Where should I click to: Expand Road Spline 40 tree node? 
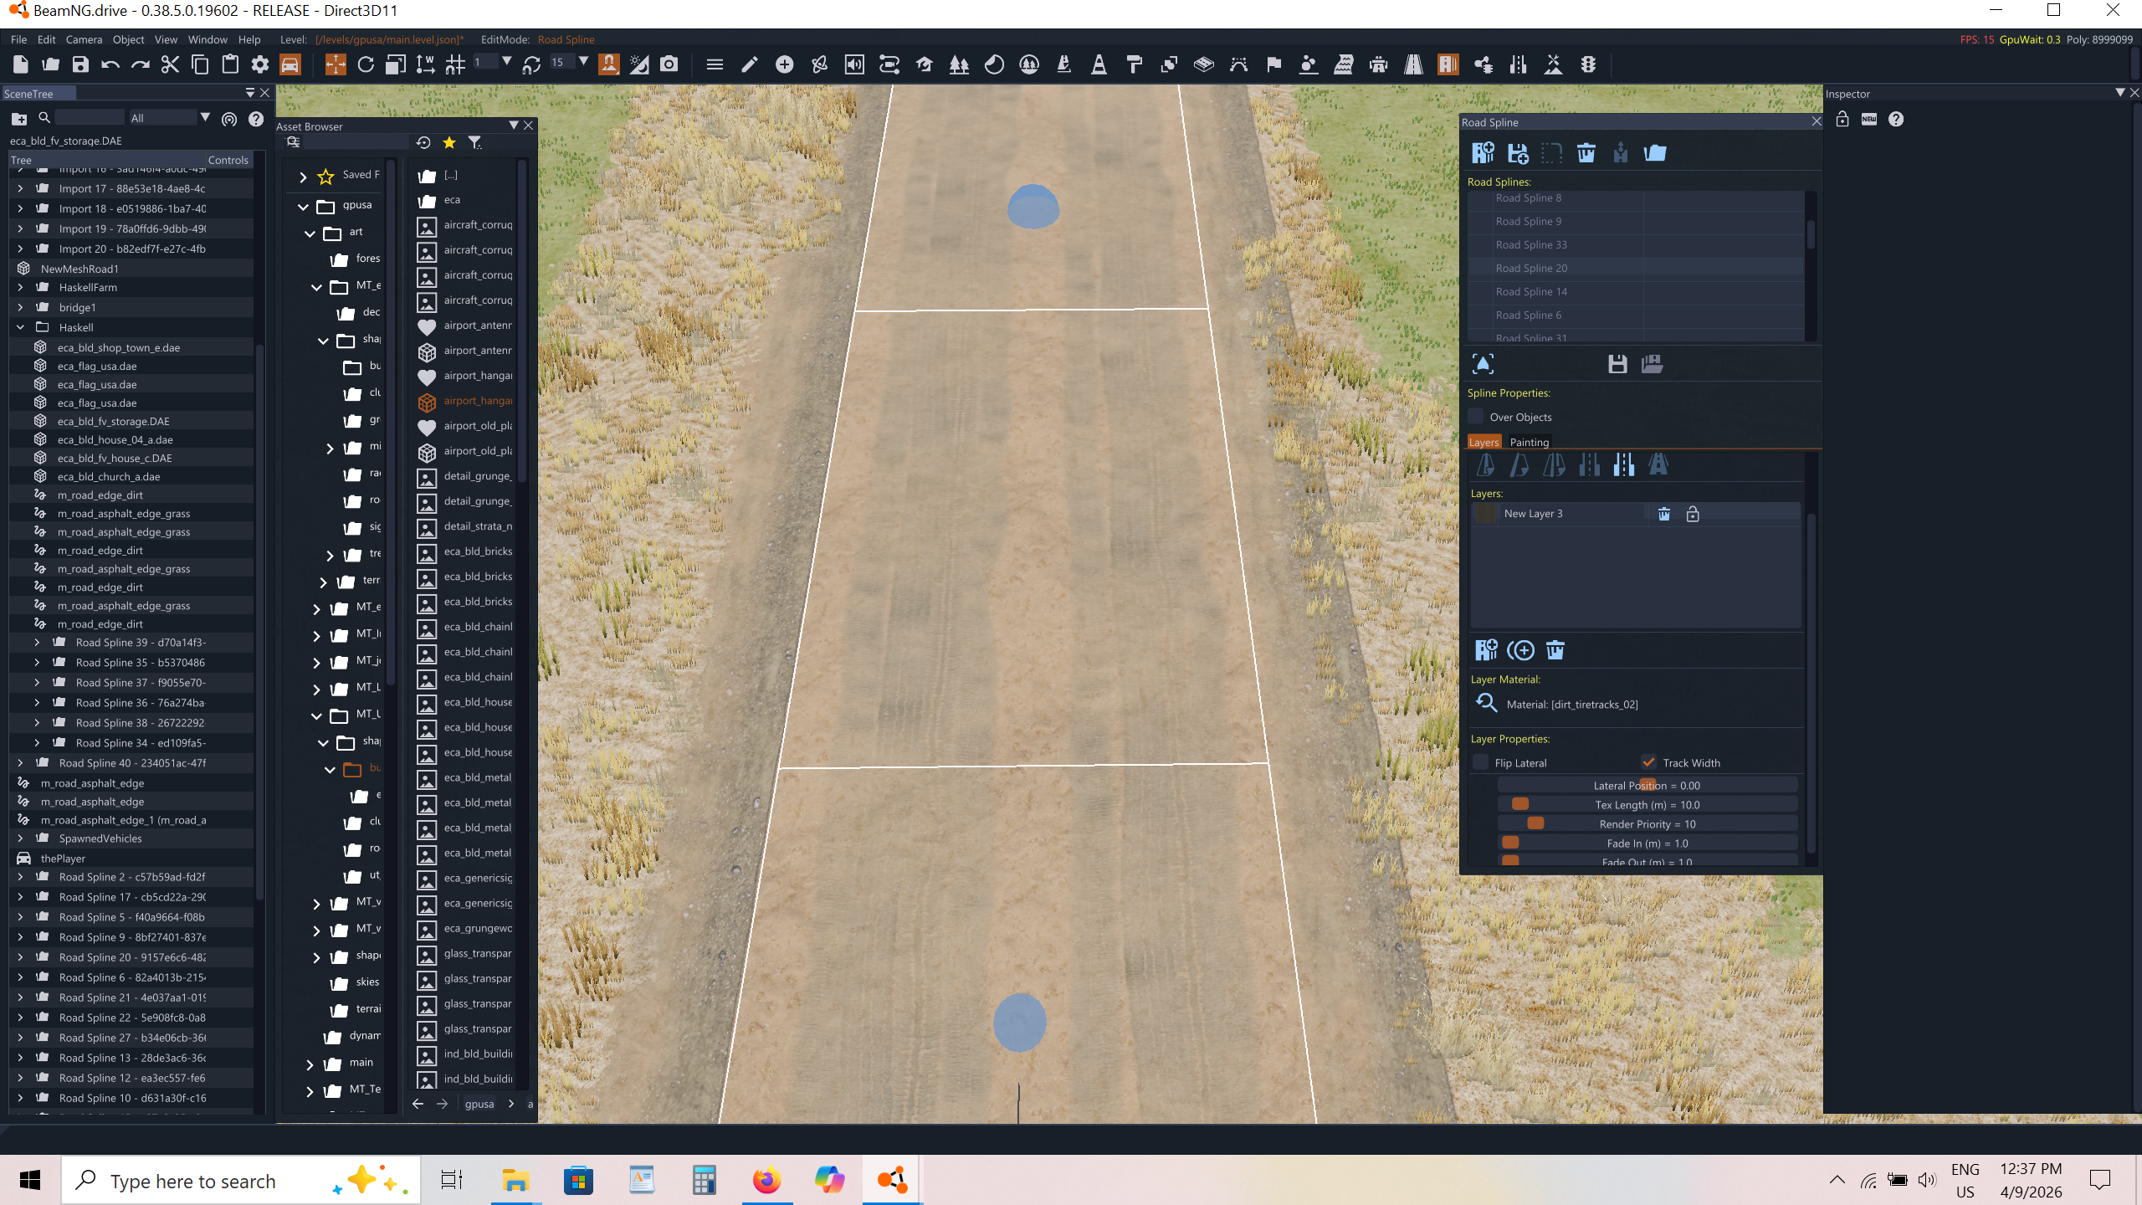(20, 763)
